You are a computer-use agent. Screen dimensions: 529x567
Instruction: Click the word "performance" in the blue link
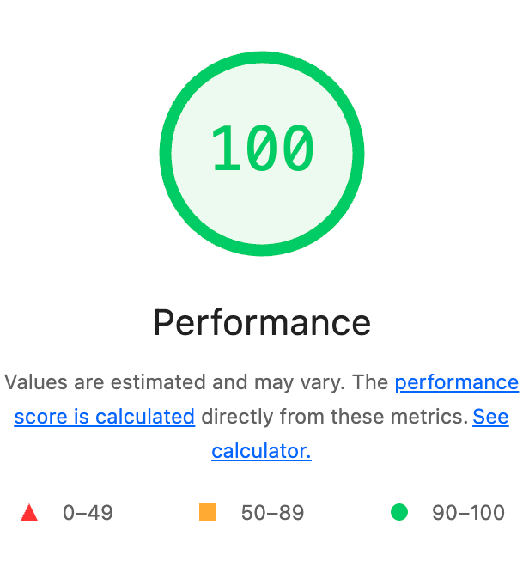(456, 382)
